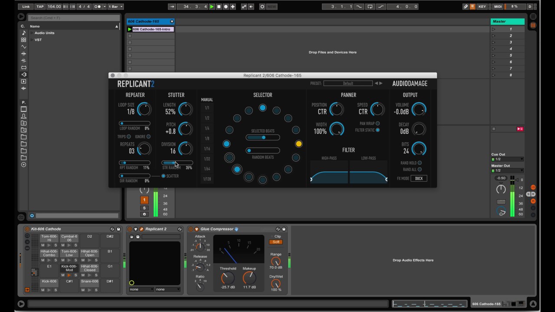Adjust the SELECTED BEATS slider
Image resolution: width=555 pixels, height=312 pixels.
pyautogui.click(x=262, y=137)
